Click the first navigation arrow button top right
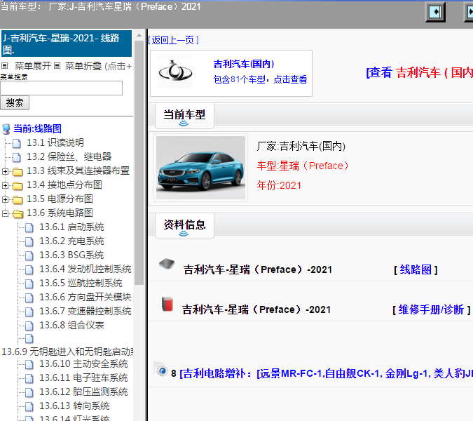Screen dimensions: 473x421 [x=435, y=12]
